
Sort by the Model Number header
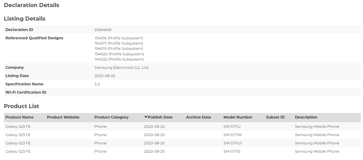238,117
